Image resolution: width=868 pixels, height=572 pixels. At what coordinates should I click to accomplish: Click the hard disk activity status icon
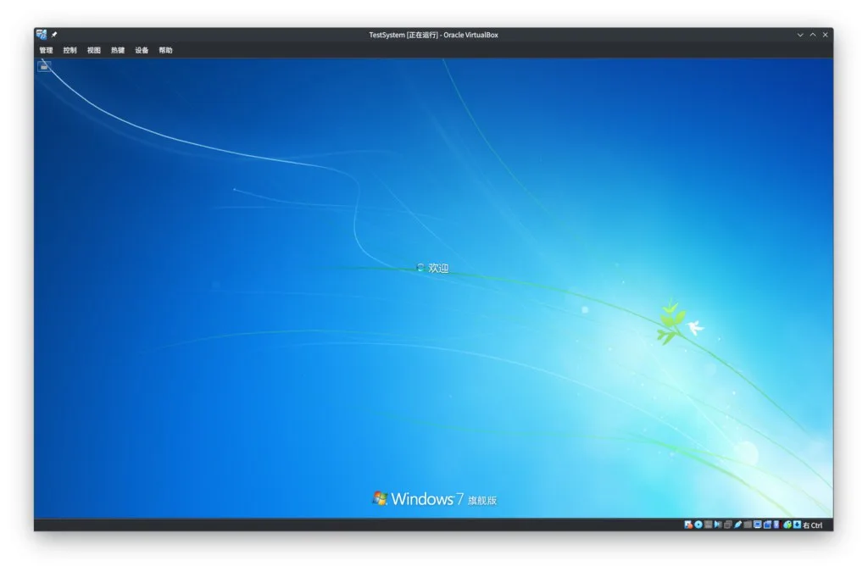[688, 525]
